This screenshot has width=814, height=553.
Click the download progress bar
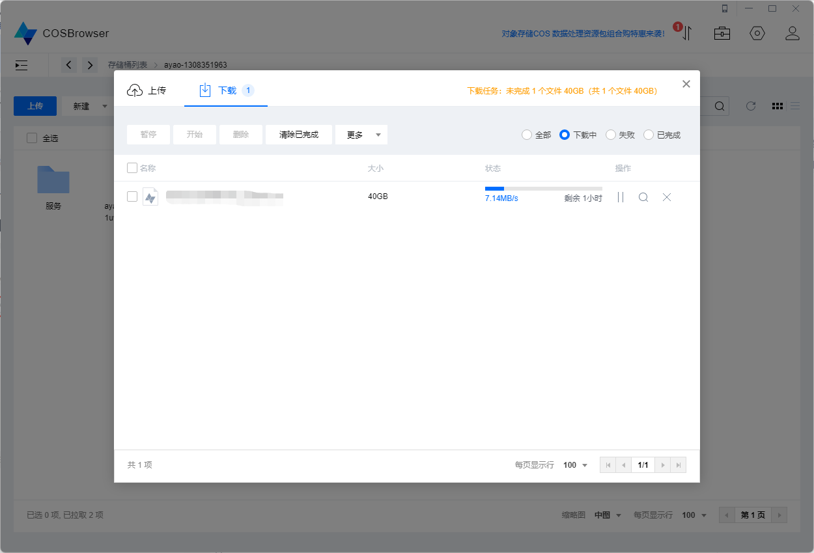point(544,188)
